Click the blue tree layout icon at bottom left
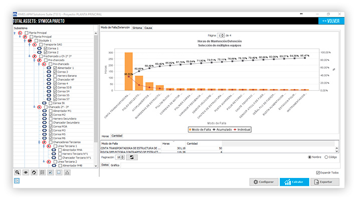The image size is (359, 200). [17, 181]
